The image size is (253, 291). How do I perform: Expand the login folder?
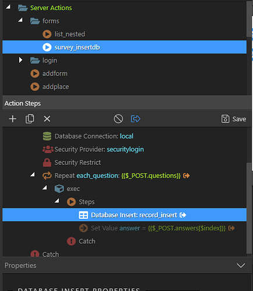click(x=20, y=60)
